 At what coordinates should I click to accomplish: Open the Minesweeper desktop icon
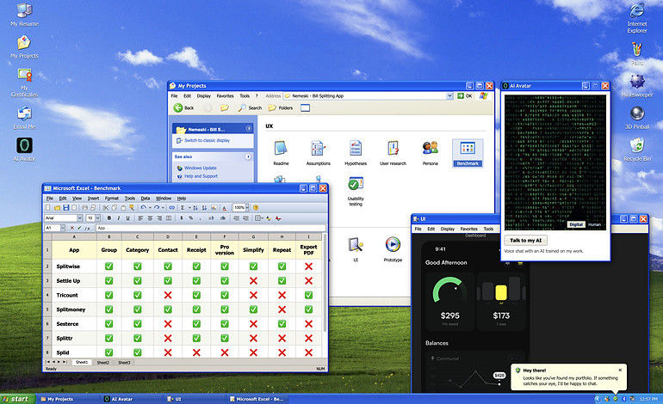(637, 85)
